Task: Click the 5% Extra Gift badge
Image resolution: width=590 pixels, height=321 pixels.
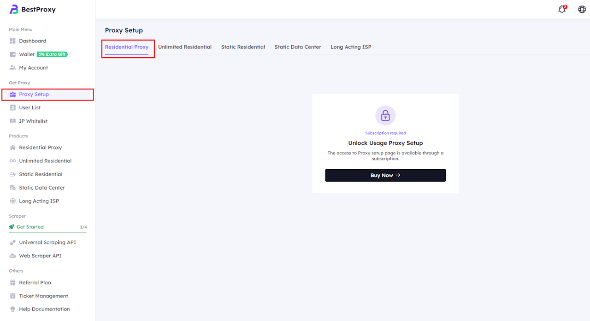Action: point(52,54)
